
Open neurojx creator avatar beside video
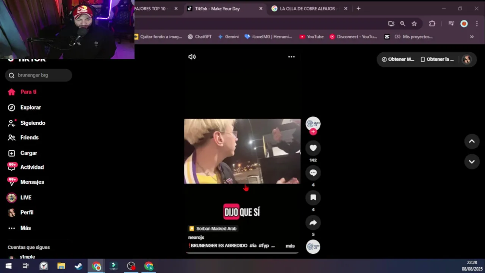click(313, 124)
